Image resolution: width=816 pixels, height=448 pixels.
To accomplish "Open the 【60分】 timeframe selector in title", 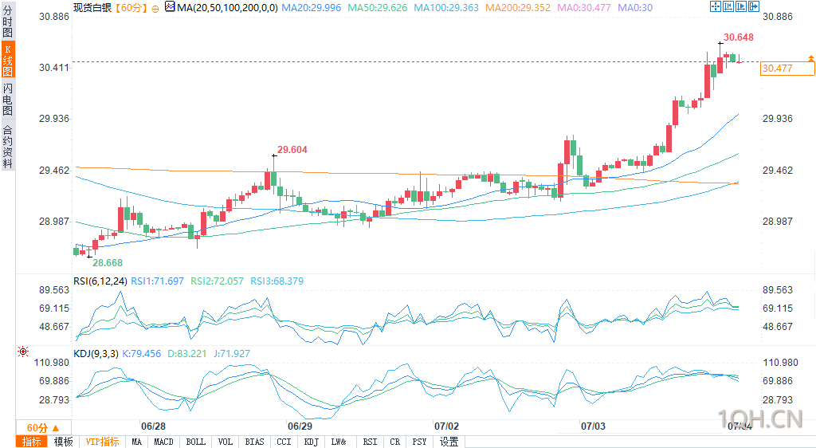I will (x=131, y=8).
